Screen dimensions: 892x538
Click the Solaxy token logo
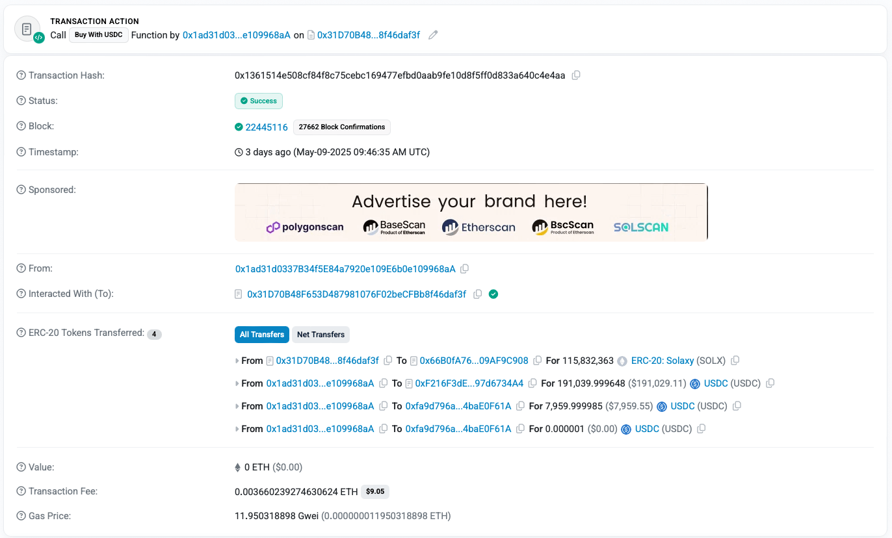pos(623,361)
